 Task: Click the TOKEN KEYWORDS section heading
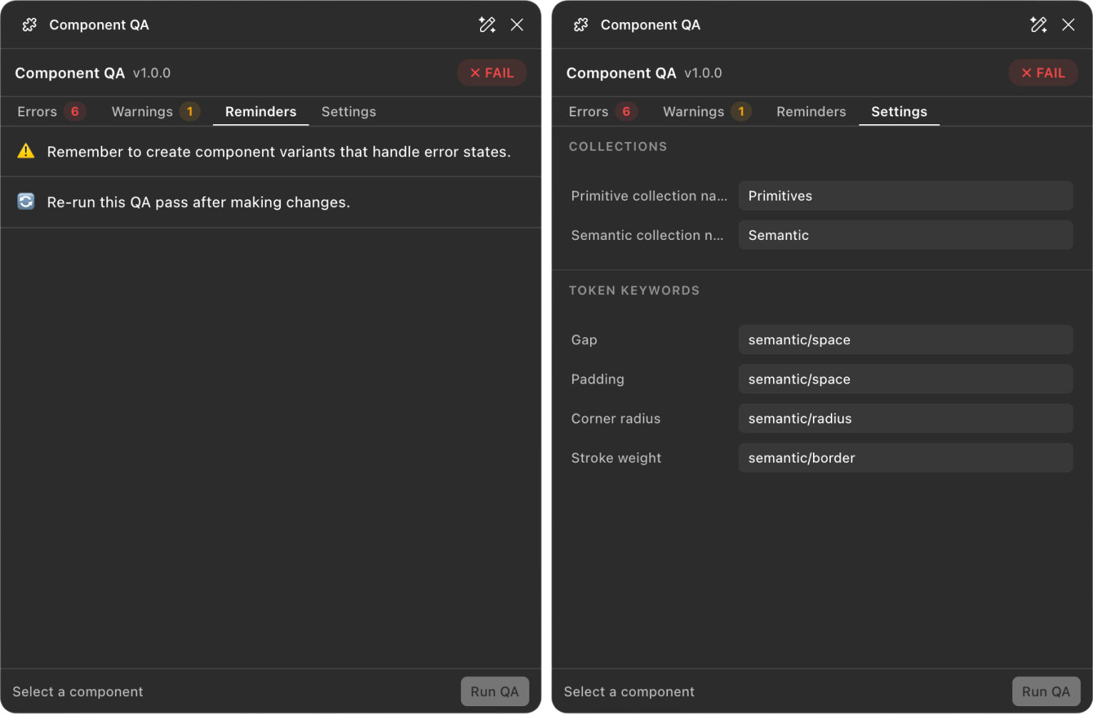click(x=634, y=291)
